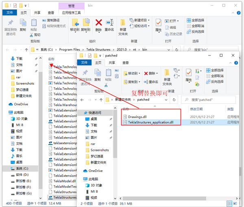Go up one folder in patched window
Screen dimensions: 244x207
click(101, 100)
